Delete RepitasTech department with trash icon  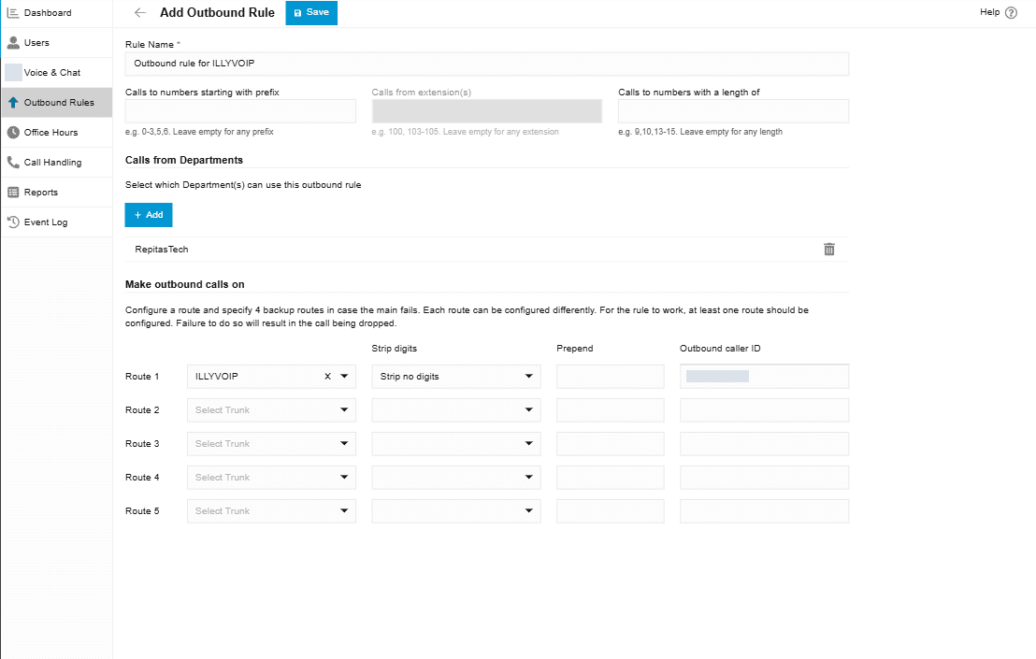[829, 249]
